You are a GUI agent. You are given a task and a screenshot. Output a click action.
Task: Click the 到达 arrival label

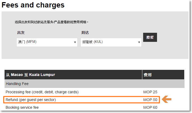(x=85, y=33)
